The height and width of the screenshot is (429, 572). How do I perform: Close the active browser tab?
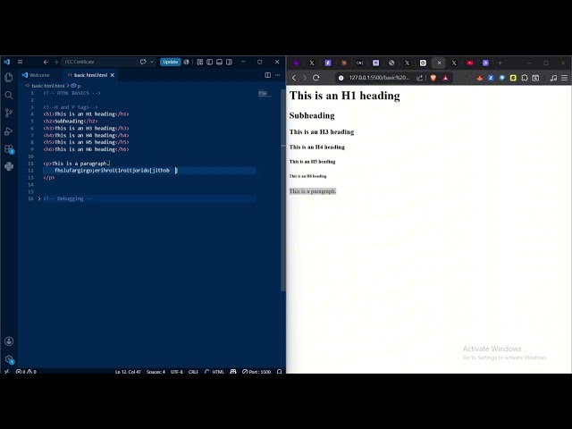[x=439, y=63]
